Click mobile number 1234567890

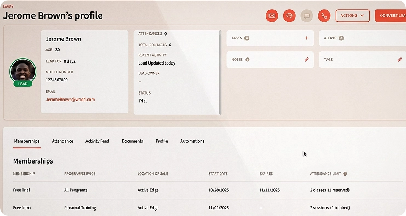click(56, 80)
